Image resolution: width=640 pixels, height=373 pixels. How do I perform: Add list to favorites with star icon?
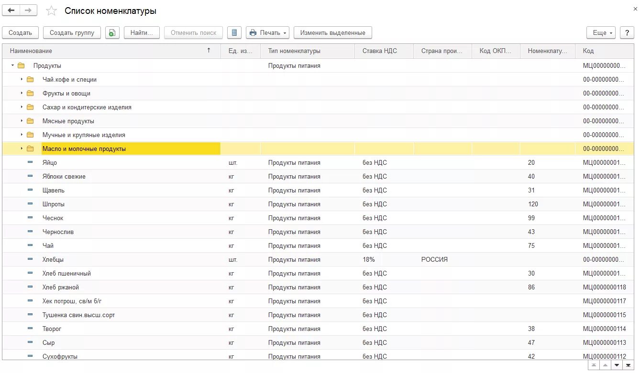coord(52,11)
